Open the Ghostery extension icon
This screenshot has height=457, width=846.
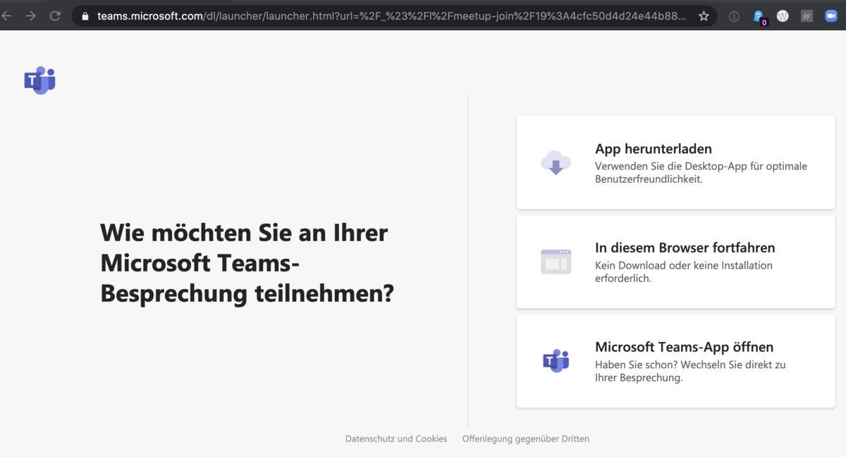(x=759, y=16)
